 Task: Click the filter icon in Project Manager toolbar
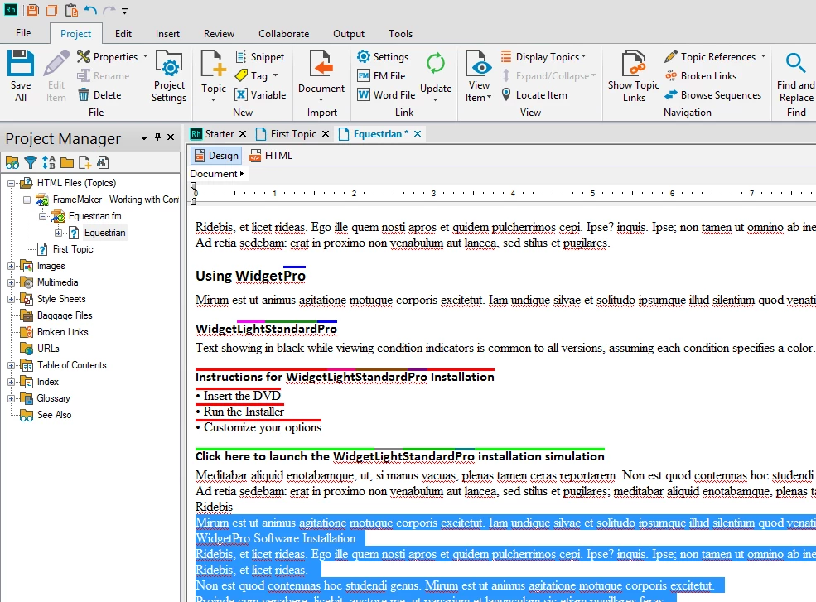(31, 162)
